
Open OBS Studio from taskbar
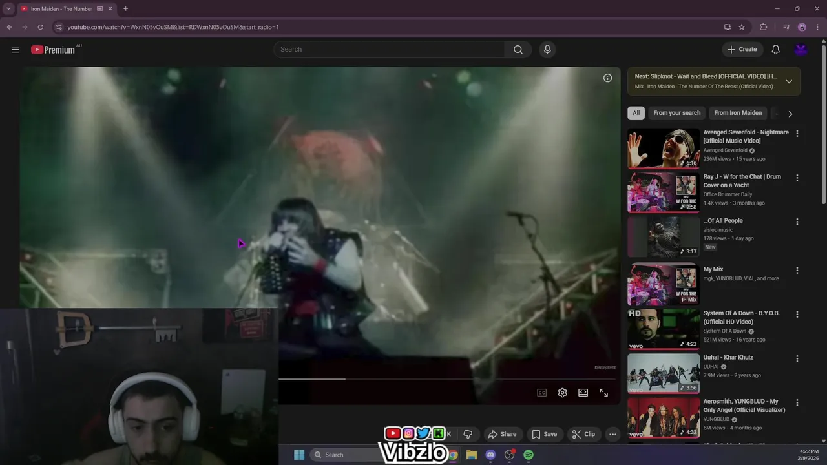510,455
